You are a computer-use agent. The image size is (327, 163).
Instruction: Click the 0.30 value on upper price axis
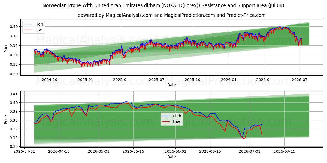[x=14, y=74]
